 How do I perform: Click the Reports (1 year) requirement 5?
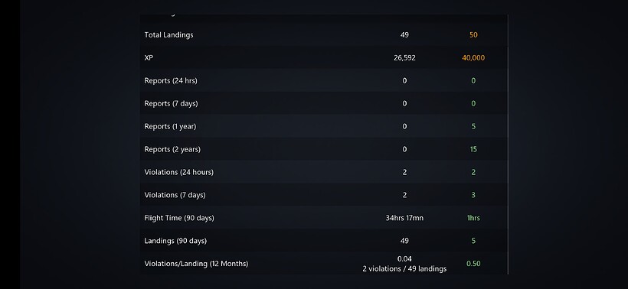pyautogui.click(x=473, y=126)
